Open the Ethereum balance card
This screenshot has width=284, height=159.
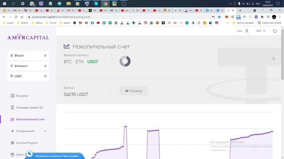tap(28, 66)
